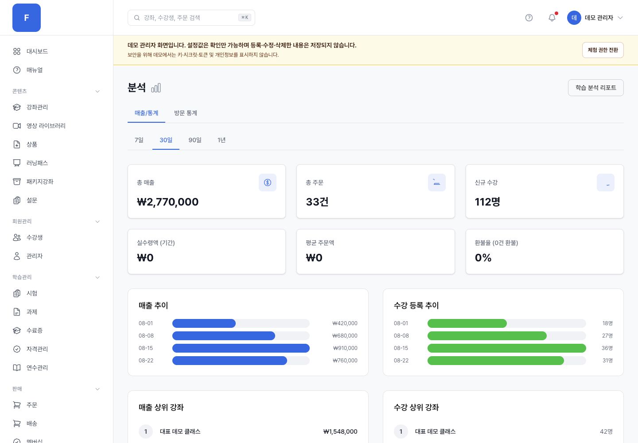Focus the 강좌, 수강생, 주문 검색 field

191,18
